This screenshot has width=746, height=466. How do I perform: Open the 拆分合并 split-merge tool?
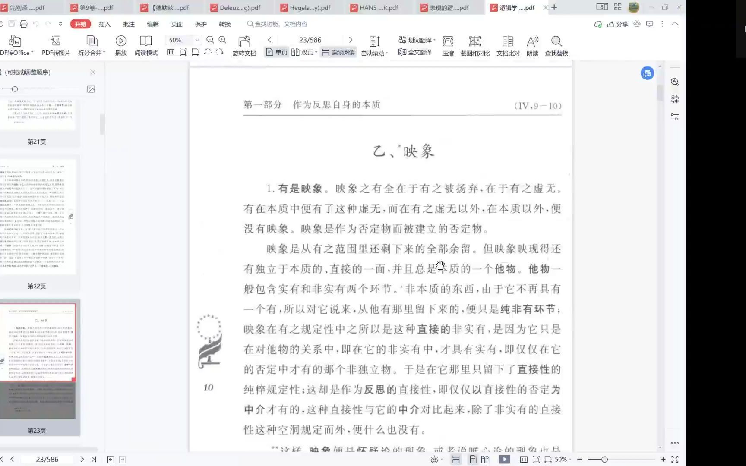(x=91, y=45)
